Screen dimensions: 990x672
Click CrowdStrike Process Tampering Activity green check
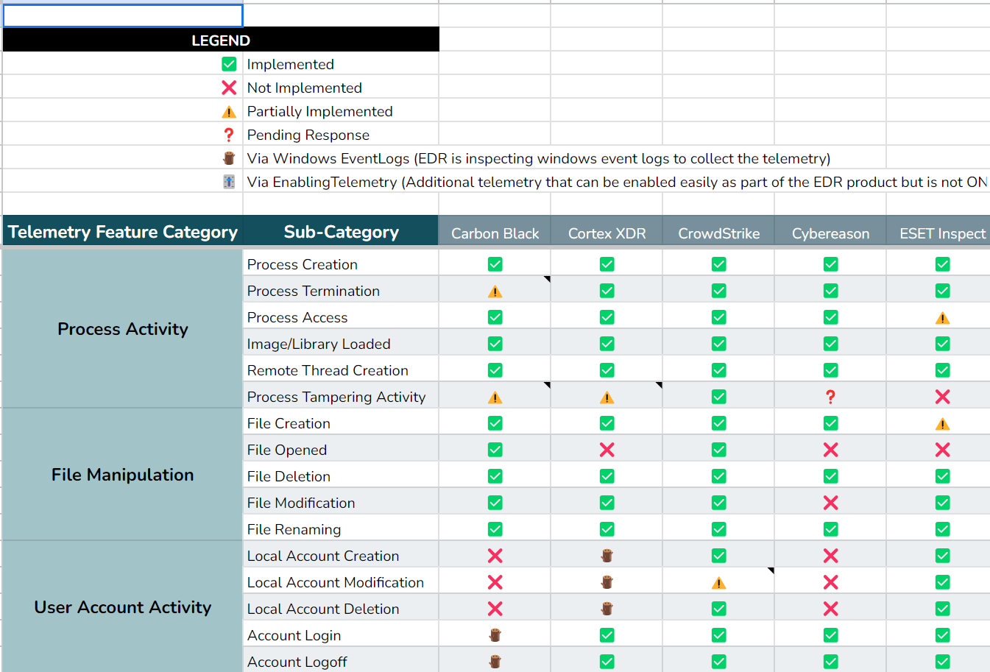coord(719,397)
